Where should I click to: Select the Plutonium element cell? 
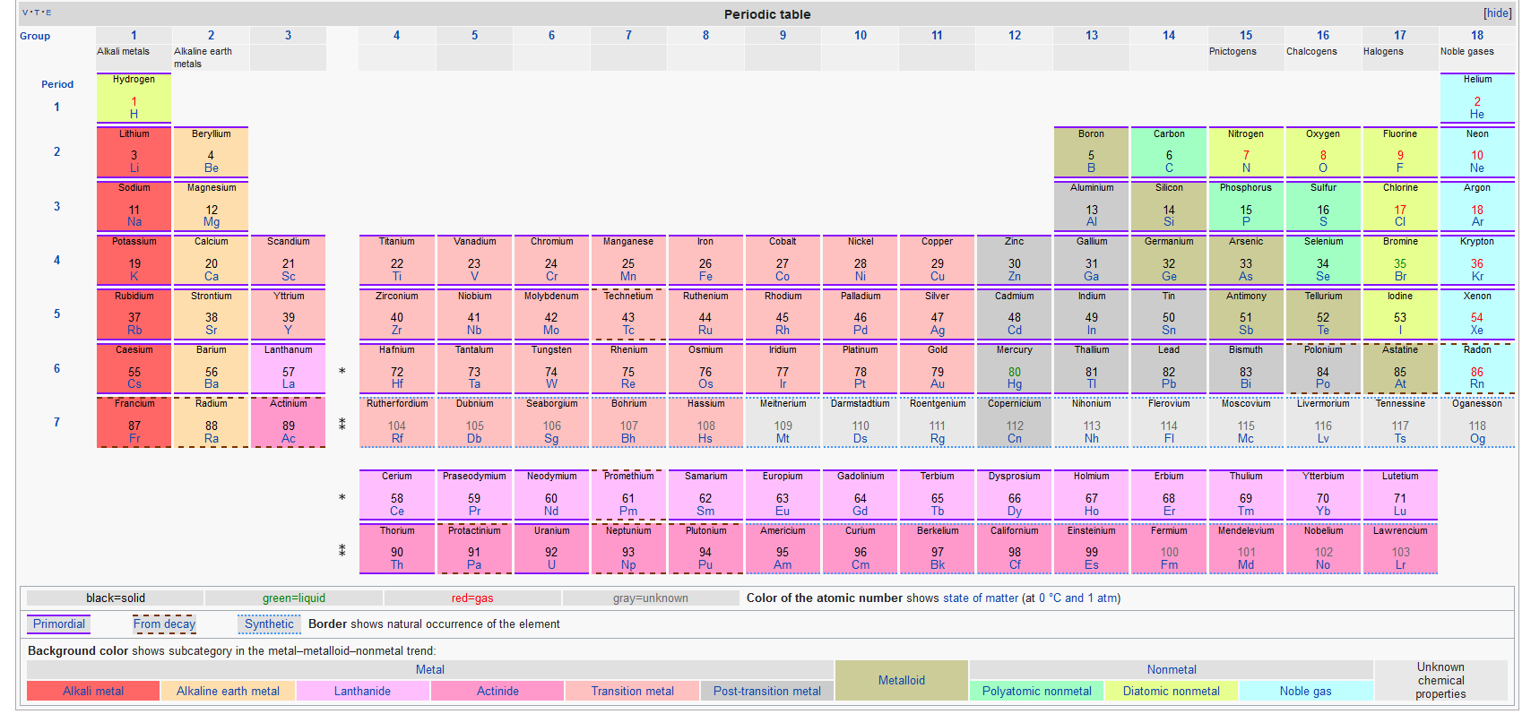(705, 548)
